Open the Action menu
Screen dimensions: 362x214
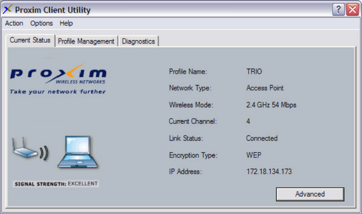pos(14,23)
